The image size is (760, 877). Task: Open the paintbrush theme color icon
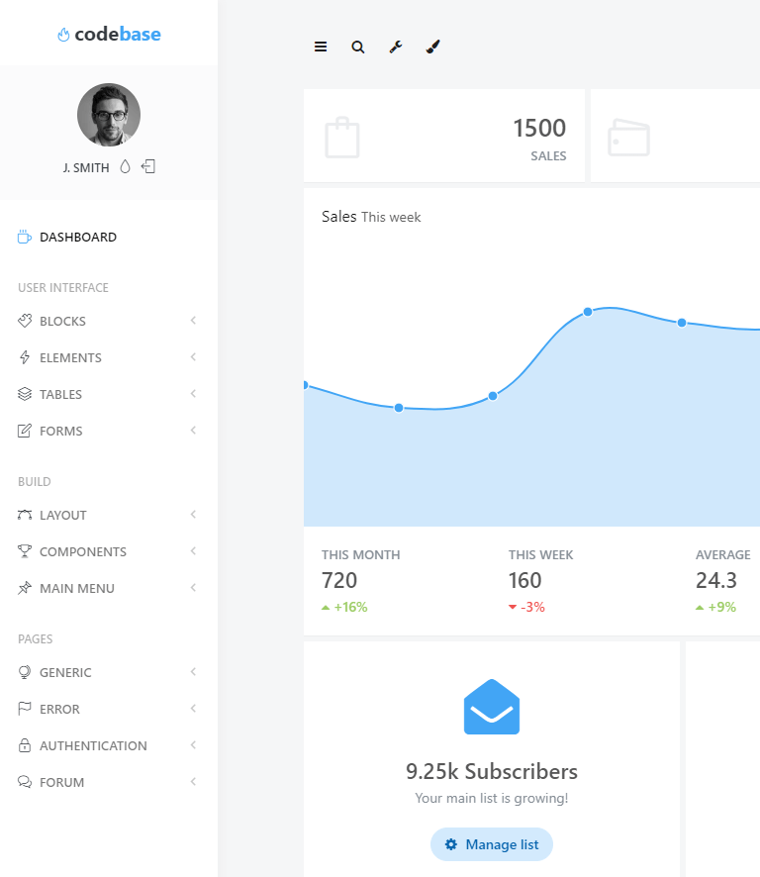(x=432, y=47)
